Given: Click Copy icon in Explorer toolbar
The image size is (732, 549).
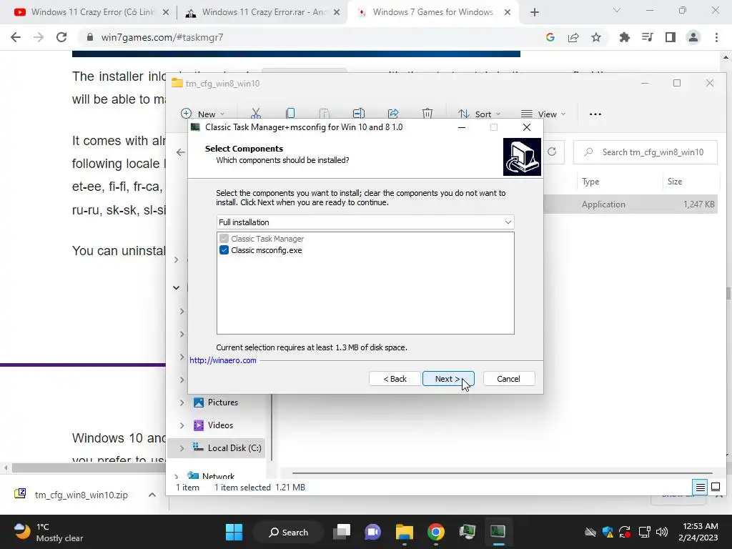Looking at the screenshot, I should pos(290,114).
